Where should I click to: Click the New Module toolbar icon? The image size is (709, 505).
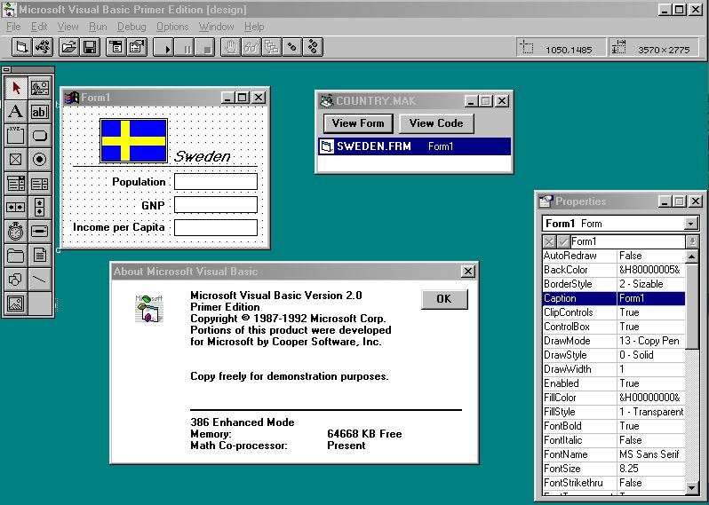point(43,47)
